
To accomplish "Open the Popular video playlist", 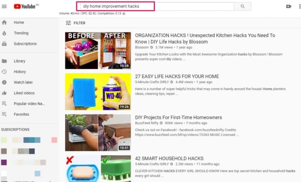I will pos(29,103).
